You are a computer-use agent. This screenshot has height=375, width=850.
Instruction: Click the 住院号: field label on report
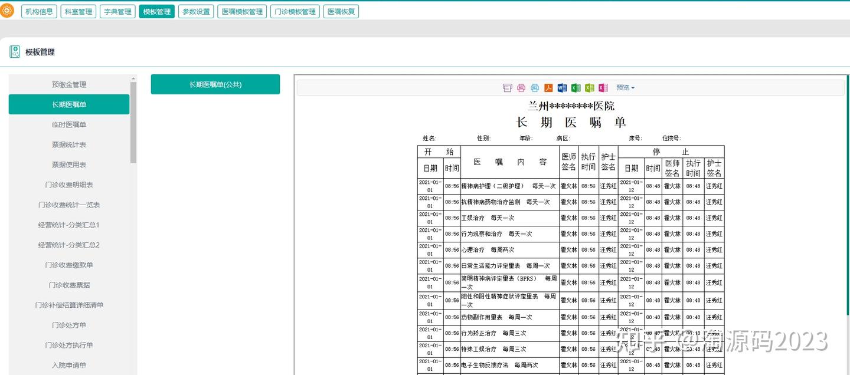(x=672, y=138)
